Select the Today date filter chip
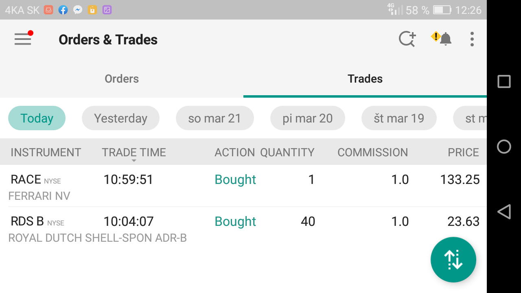This screenshot has width=521, height=293. click(37, 118)
